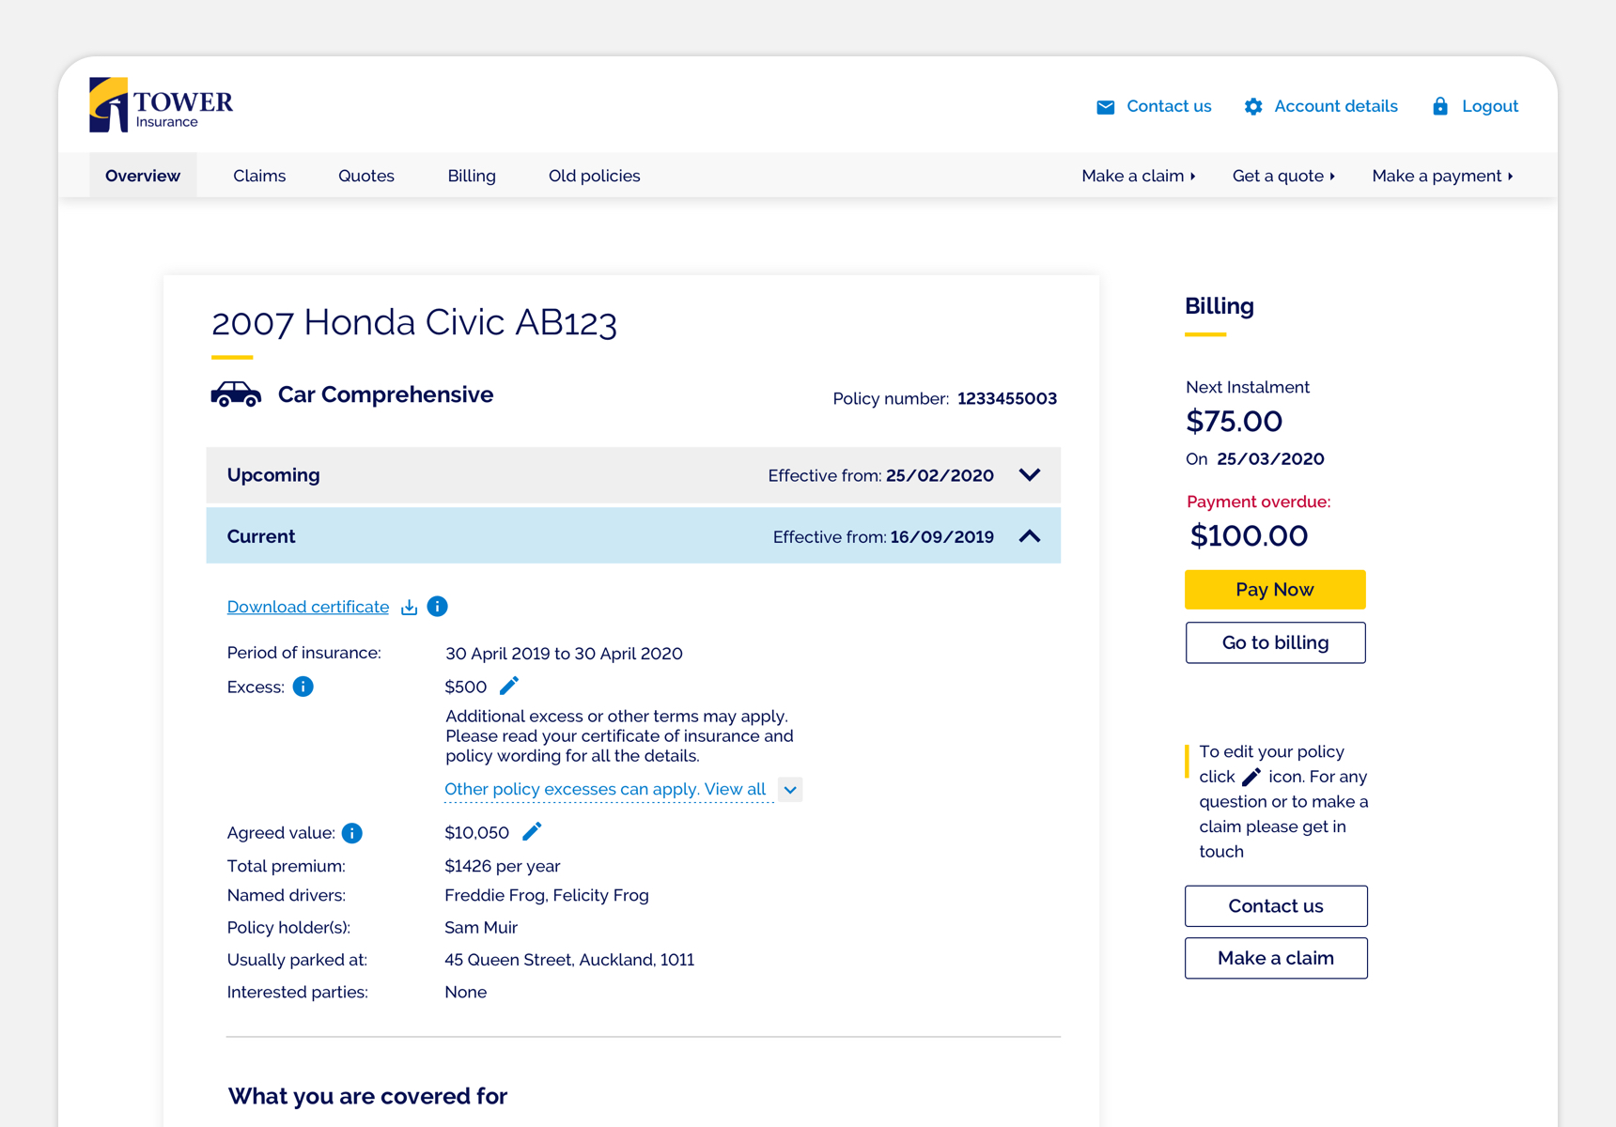1616x1127 pixels.
Task: Open the Old policies tab
Action: [594, 177]
